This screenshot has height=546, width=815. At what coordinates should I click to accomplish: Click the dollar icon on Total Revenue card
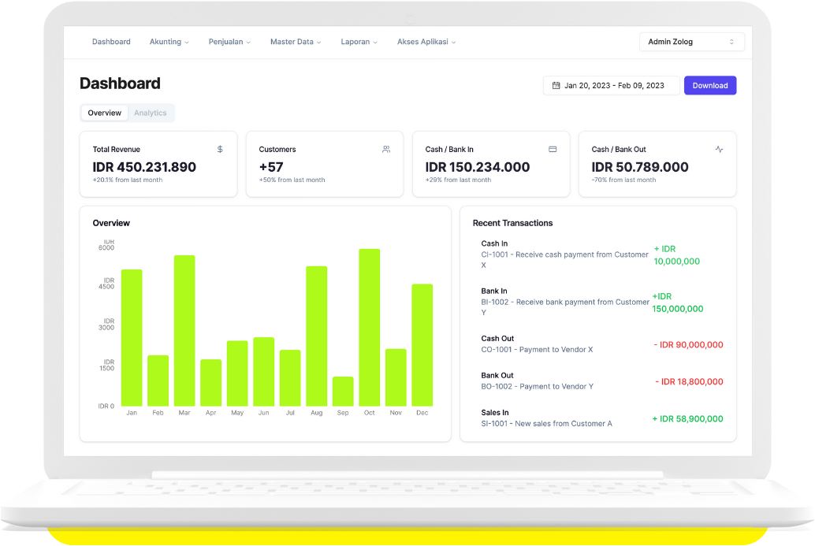pos(220,149)
